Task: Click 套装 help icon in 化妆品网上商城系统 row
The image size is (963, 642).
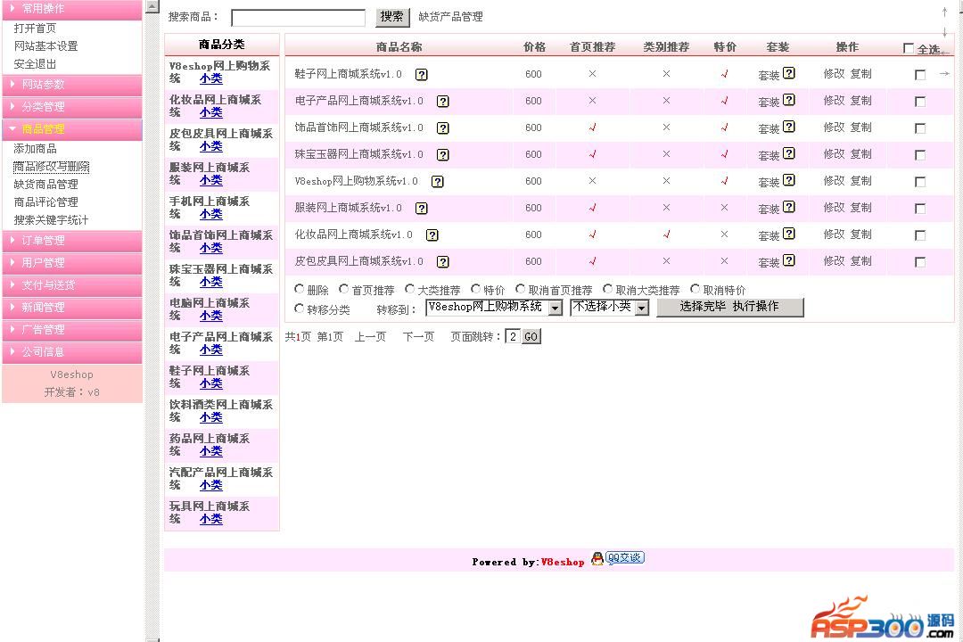Action: point(789,233)
